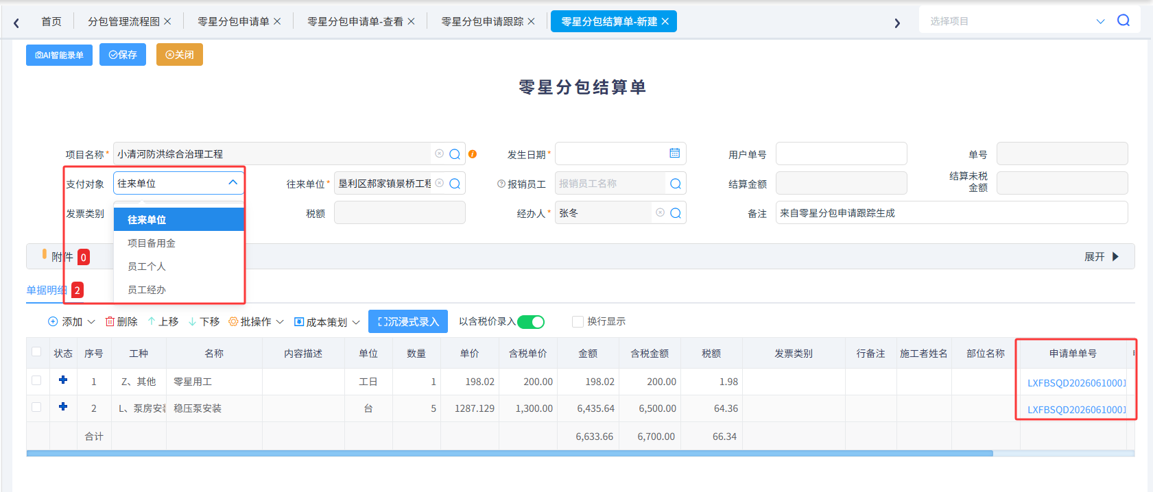Open the 发生日期 calendar picker

tap(675, 153)
